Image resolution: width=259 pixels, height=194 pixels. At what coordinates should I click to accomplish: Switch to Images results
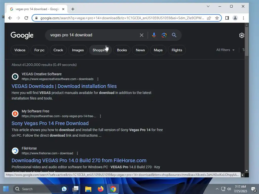[78, 50]
